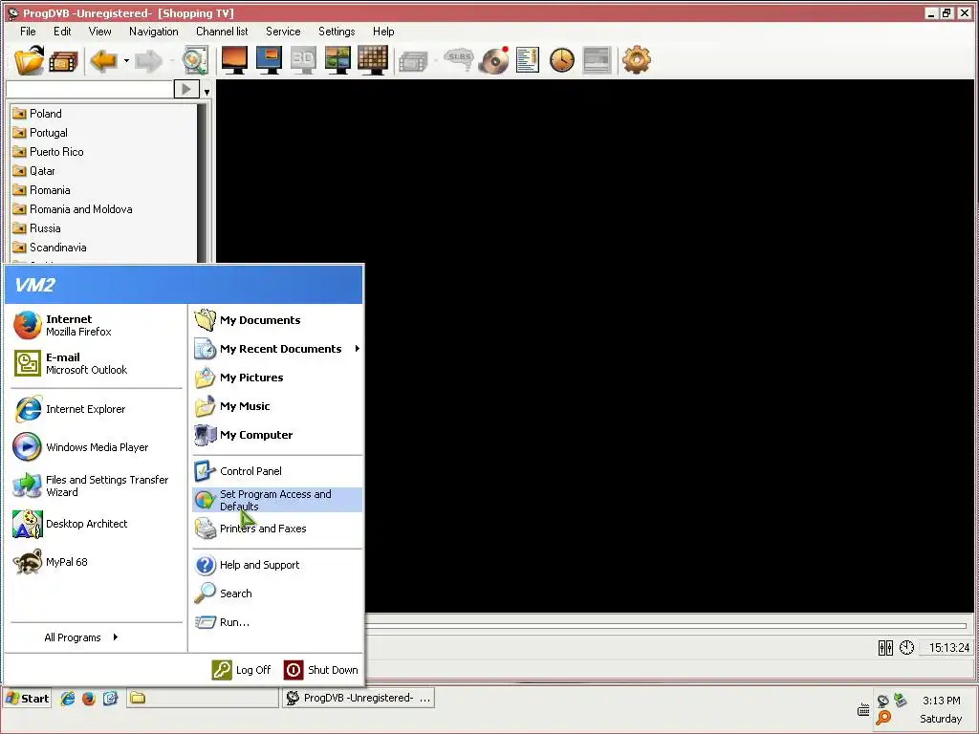Open the File menu
This screenshot has width=979, height=734.
28,32
